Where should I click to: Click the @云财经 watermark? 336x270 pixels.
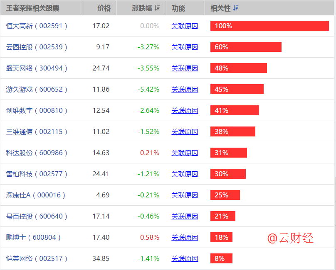(x=291, y=237)
